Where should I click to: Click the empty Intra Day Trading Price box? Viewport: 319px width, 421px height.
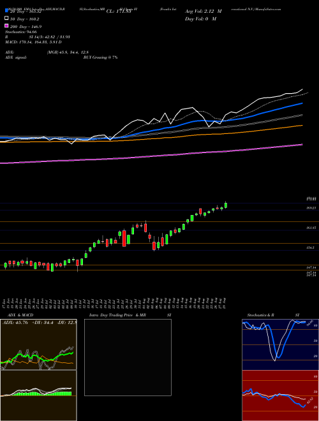pyautogui.click(x=128, y=357)
